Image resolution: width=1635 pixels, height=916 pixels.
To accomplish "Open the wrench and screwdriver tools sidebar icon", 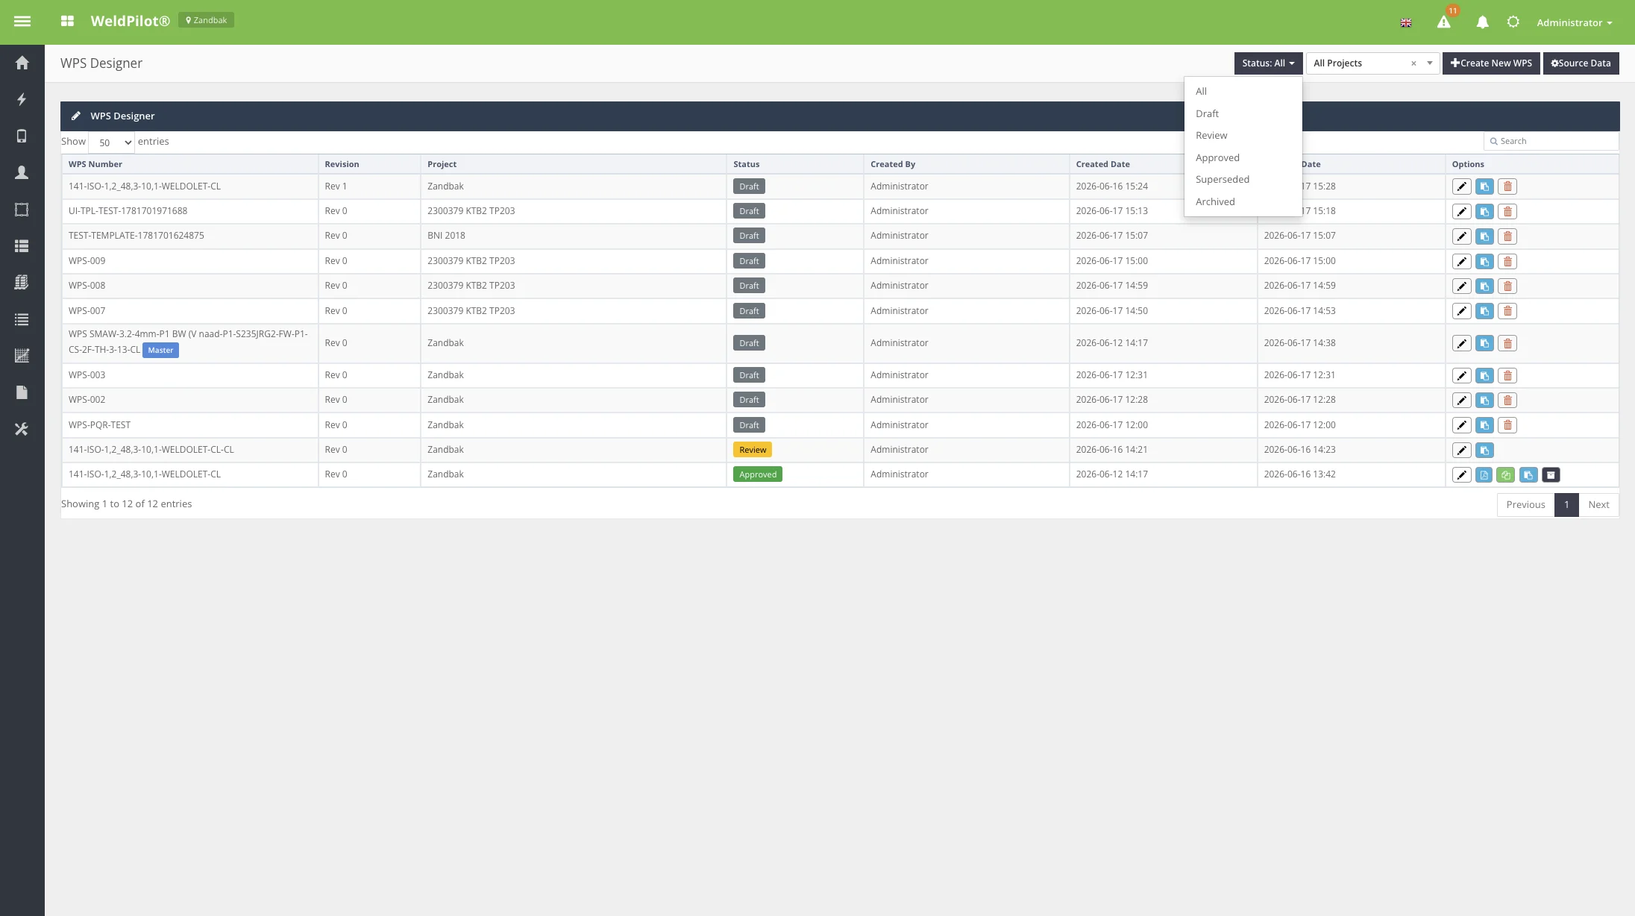I will pyautogui.click(x=22, y=429).
